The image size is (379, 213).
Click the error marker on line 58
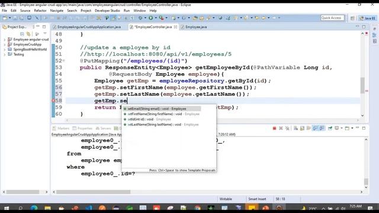53,101
